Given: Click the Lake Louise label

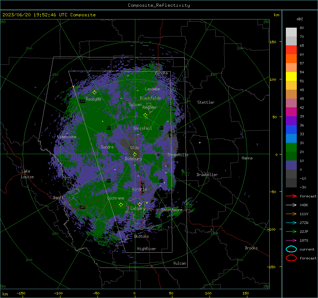Looking at the screenshot, I should tap(27, 174).
